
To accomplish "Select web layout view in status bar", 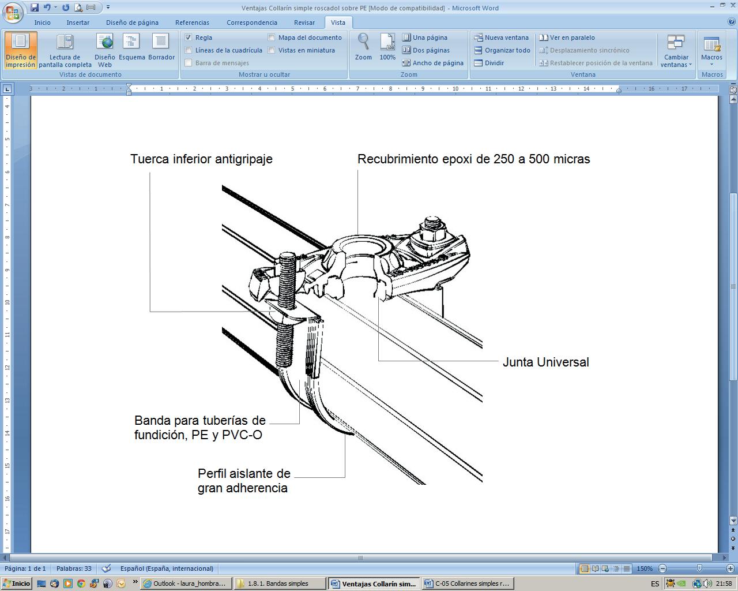I will pos(605,568).
